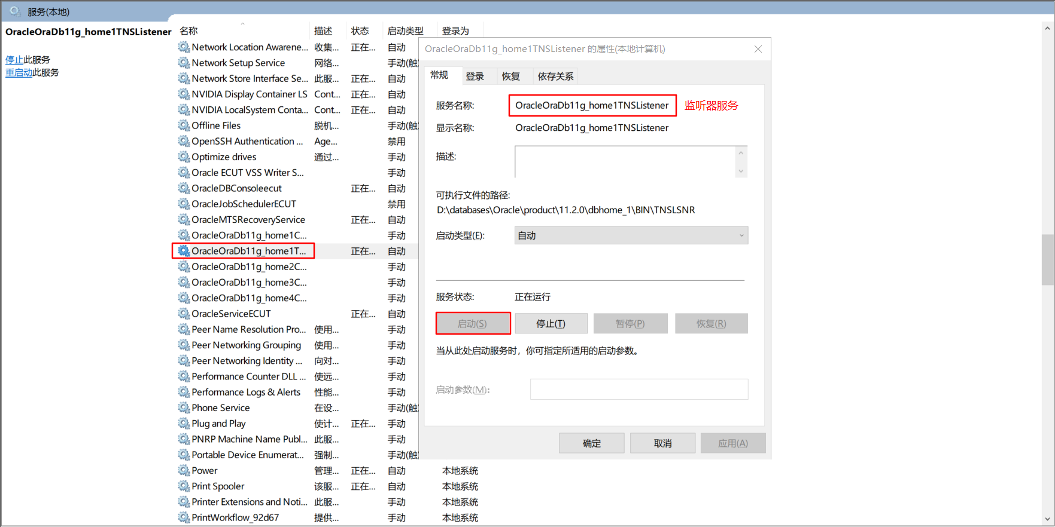
Task: Click the 启动(S) start button
Action: [473, 323]
